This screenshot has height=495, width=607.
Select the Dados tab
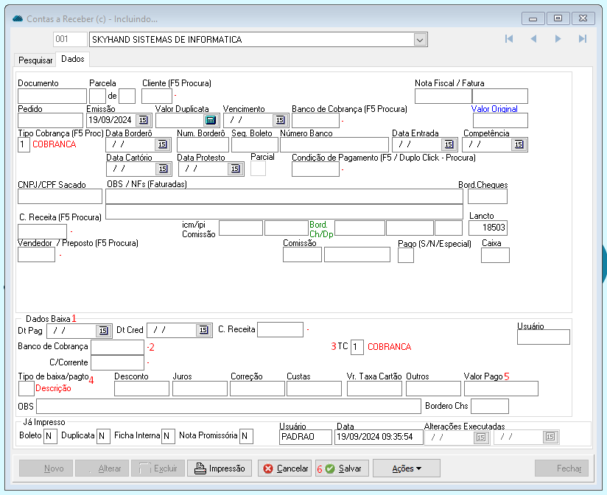coord(73,59)
